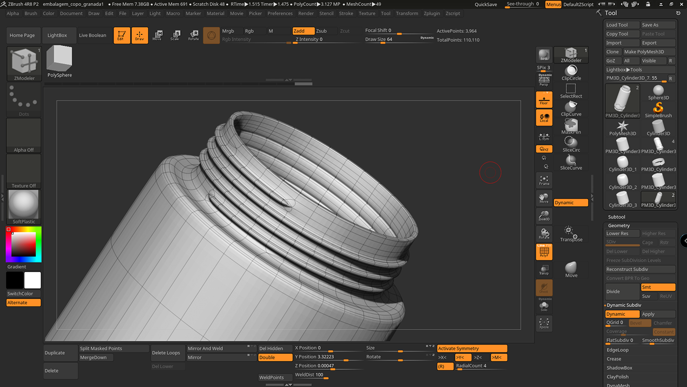Select the SimpleBrush tool thumbnail
Image resolution: width=687 pixels, height=387 pixels.
pos(658,110)
